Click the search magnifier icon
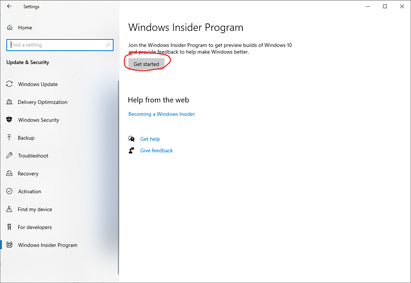 [x=108, y=45]
